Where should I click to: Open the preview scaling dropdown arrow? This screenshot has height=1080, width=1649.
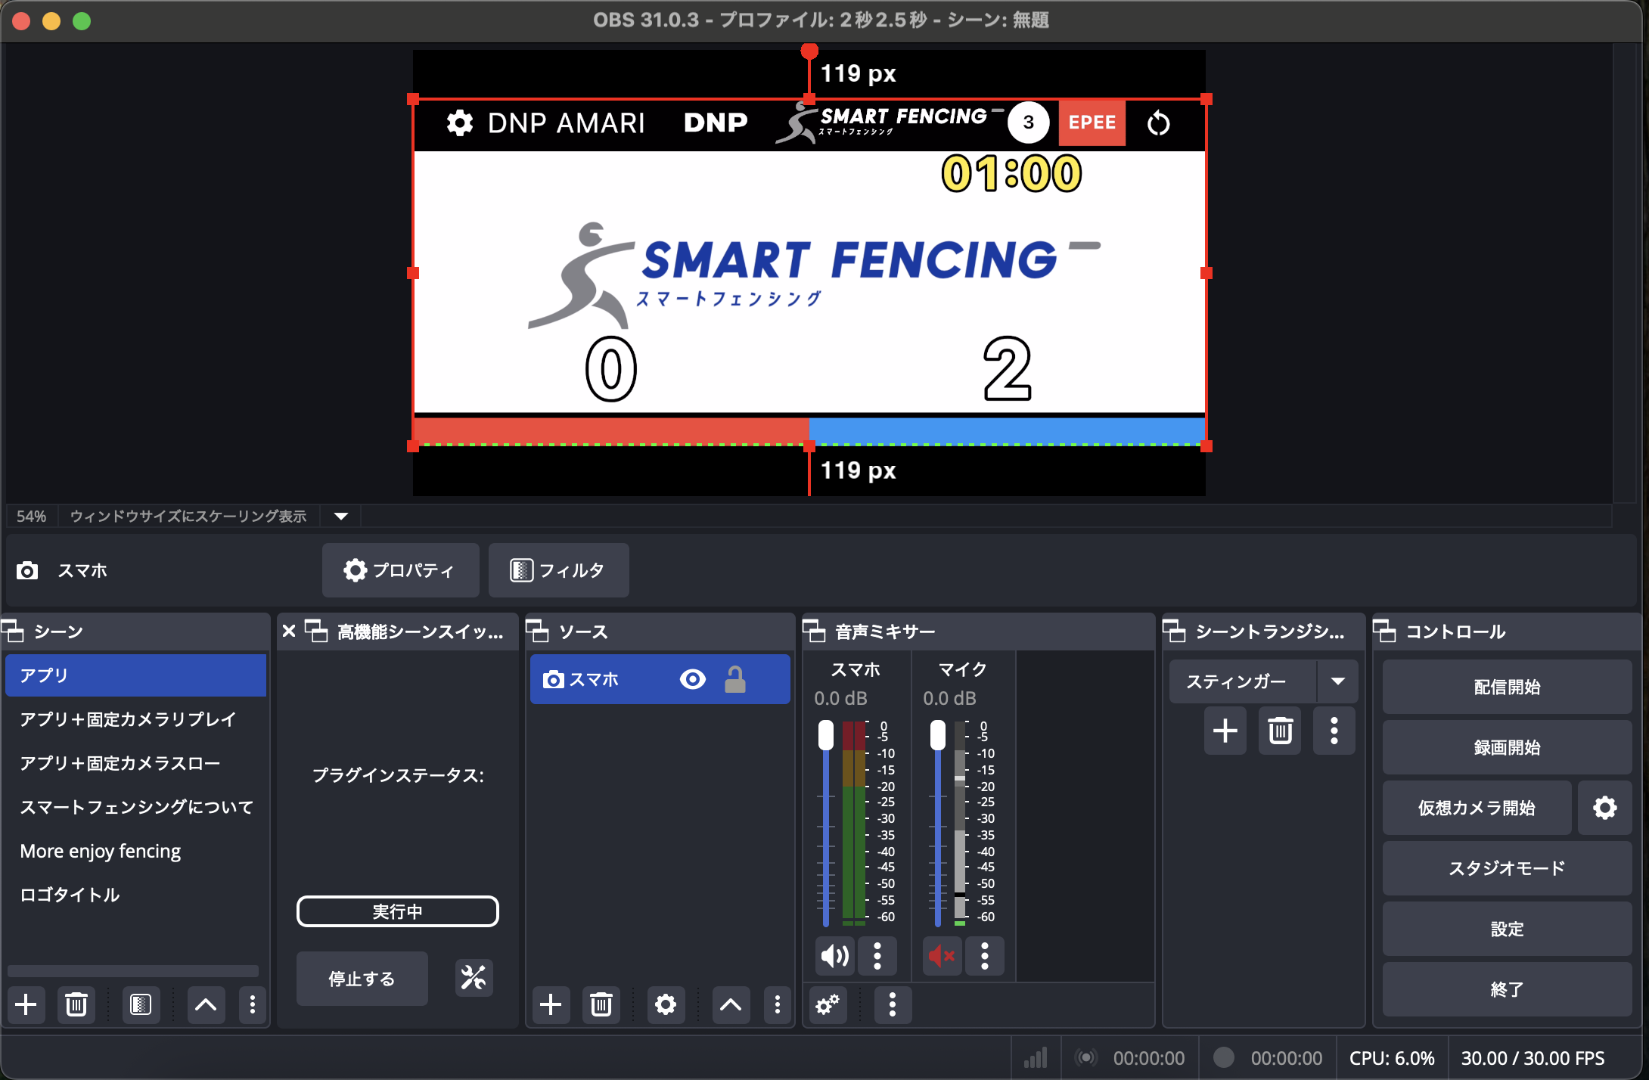[341, 516]
